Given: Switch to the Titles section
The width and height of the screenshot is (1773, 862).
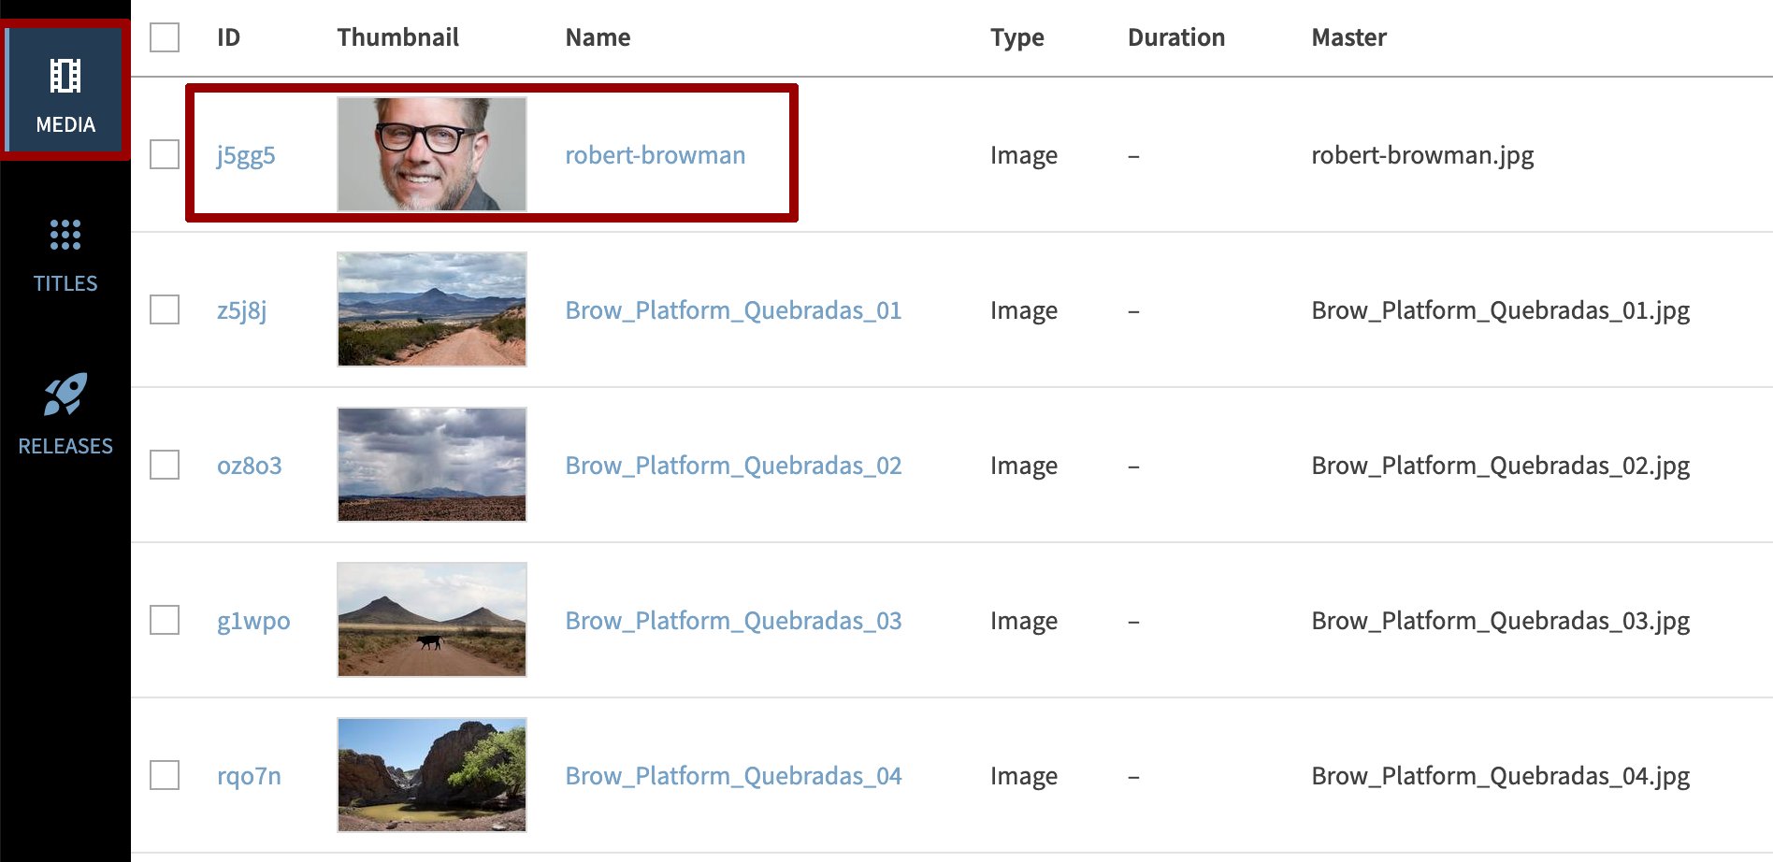Looking at the screenshot, I should pos(65,257).
